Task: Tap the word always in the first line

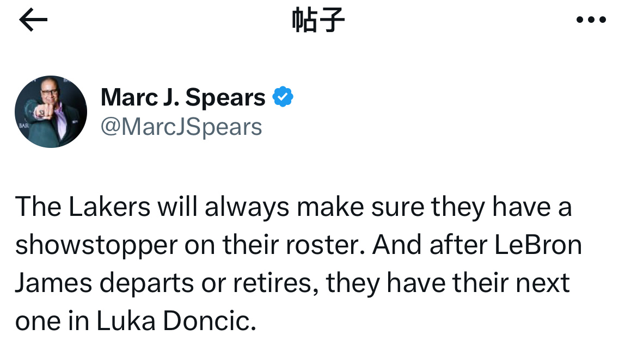Action: [x=247, y=207]
